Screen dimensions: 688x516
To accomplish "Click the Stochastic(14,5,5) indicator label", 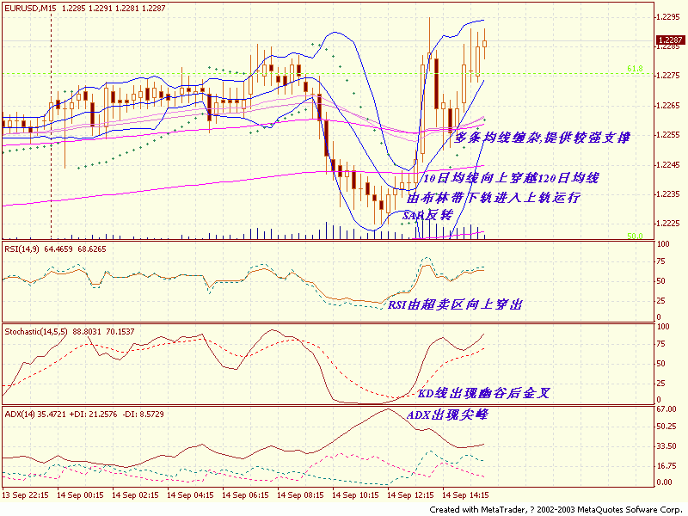I will (36, 332).
